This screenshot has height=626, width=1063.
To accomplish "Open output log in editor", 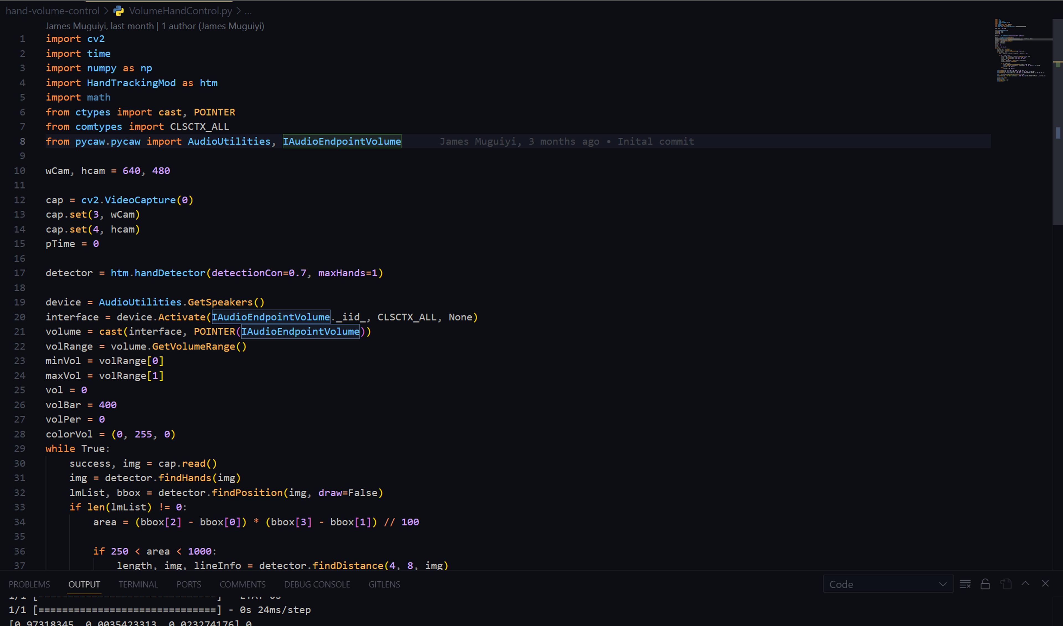I will pyautogui.click(x=1006, y=584).
